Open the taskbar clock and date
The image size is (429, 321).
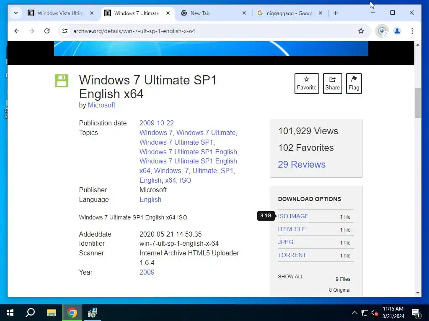point(393,313)
